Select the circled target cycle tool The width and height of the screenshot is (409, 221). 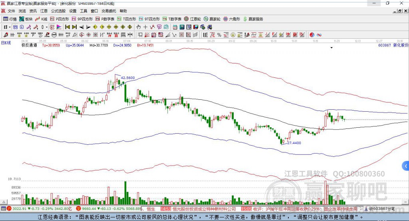(81, 35)
